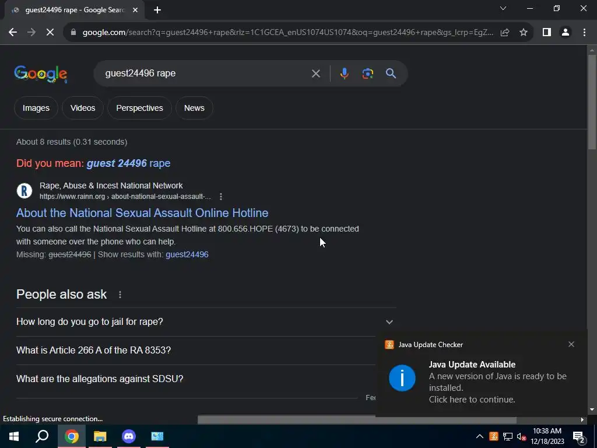Open the Windows Start menu

pos(14,436)
